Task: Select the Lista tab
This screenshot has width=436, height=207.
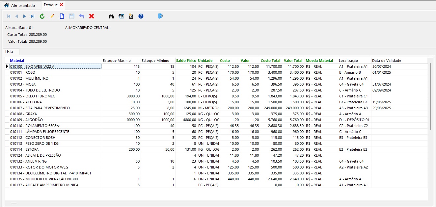Action: click(x=9, y=52)
